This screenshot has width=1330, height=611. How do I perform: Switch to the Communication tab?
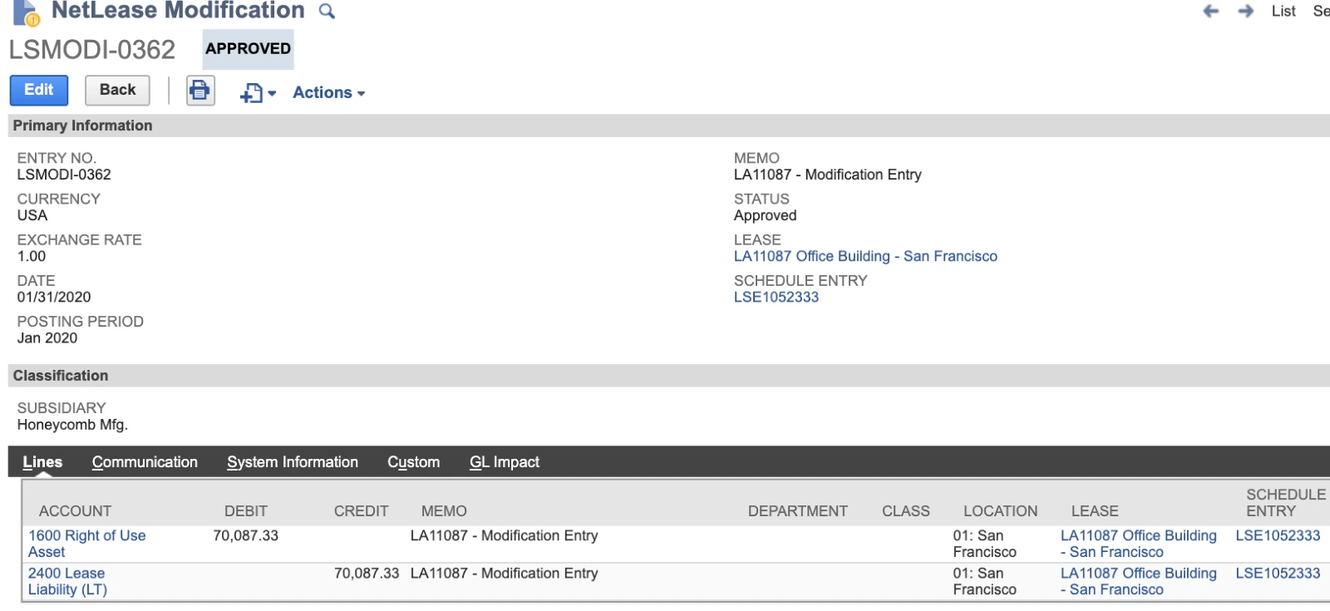pyautogui.click(x=145, y=461)
